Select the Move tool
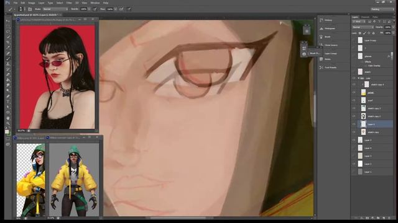This screenshot has height=223, width=398. [8, 21]
